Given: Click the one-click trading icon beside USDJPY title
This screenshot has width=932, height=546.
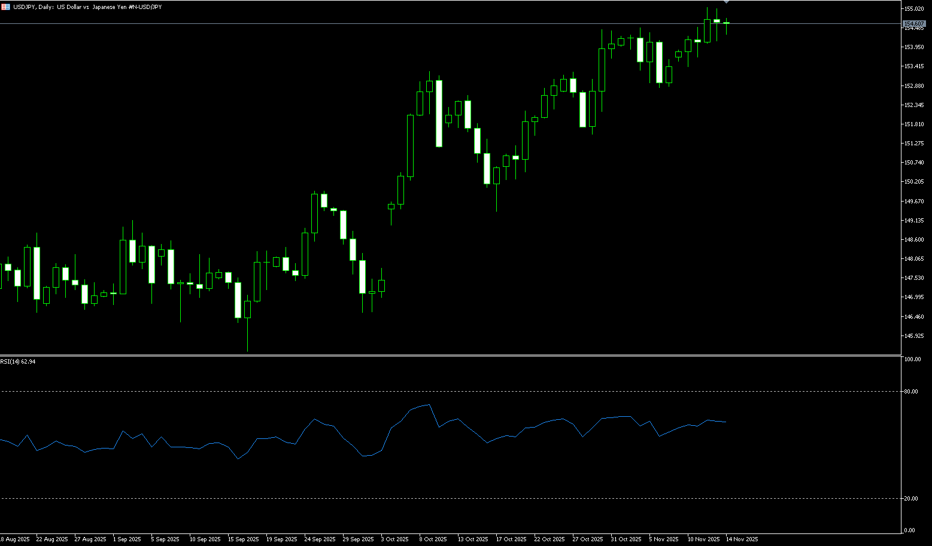Looking at the screenshot, I should pyautogui.click(x=6, y=7).
